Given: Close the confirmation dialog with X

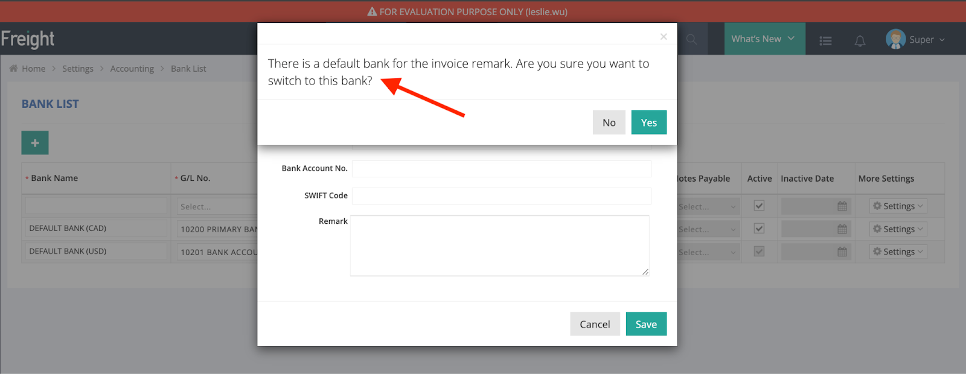Looking at the screenshot, I should 664,37.
